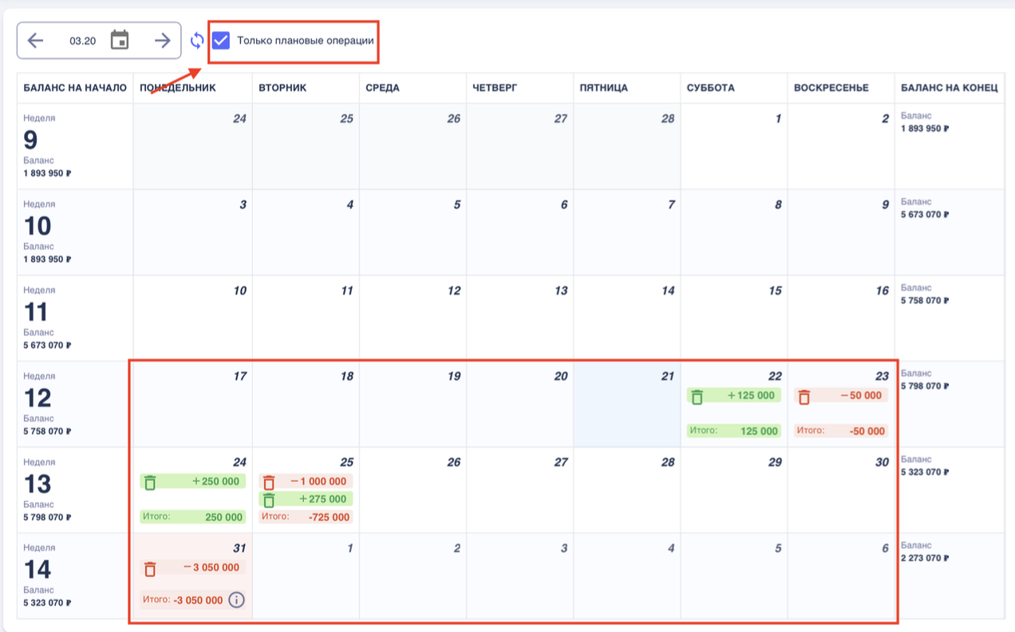Go to next month with right arrow
1015x632 pixels.
point(162,41)
